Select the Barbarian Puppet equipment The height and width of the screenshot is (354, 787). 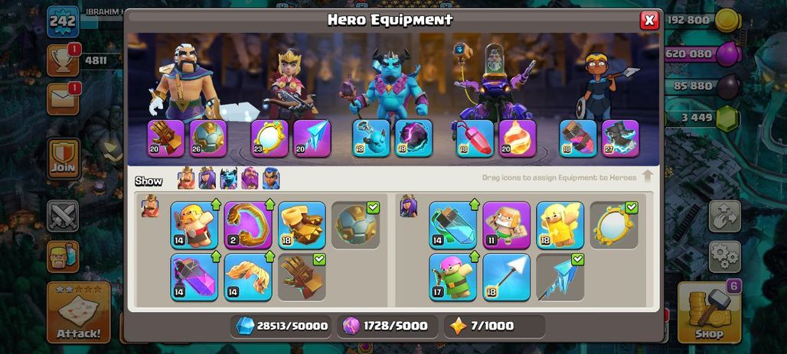[194, 225]
